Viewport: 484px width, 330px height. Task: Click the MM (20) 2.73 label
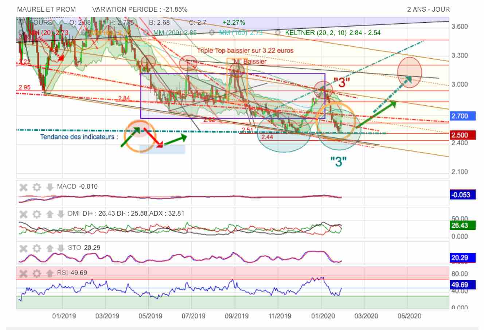click(48, 33)
